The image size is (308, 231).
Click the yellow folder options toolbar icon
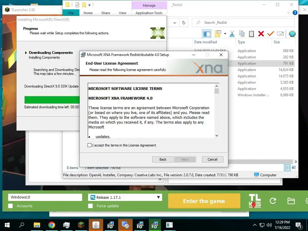(218, 34)
